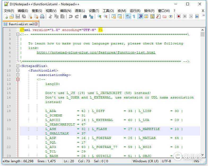Click the X at the menu bar's right end
This screenshot has height=166, width=208.
pos(203,11)
